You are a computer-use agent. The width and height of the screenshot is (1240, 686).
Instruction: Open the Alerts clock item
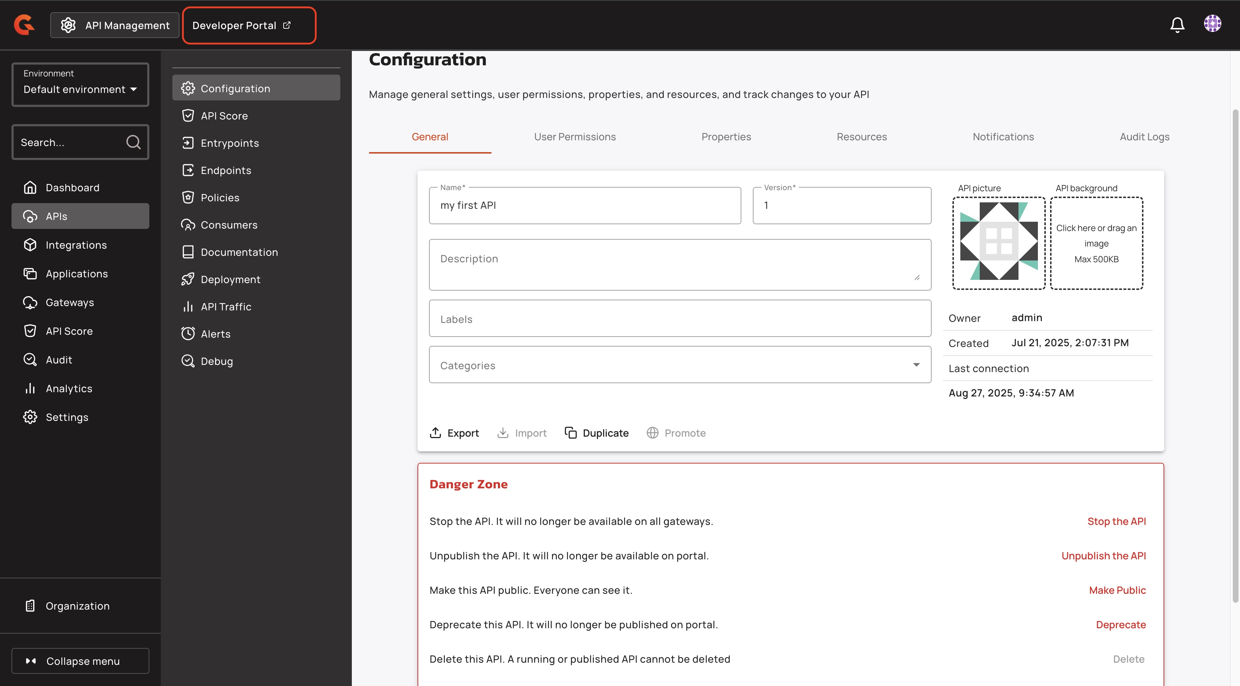point(215,334)
